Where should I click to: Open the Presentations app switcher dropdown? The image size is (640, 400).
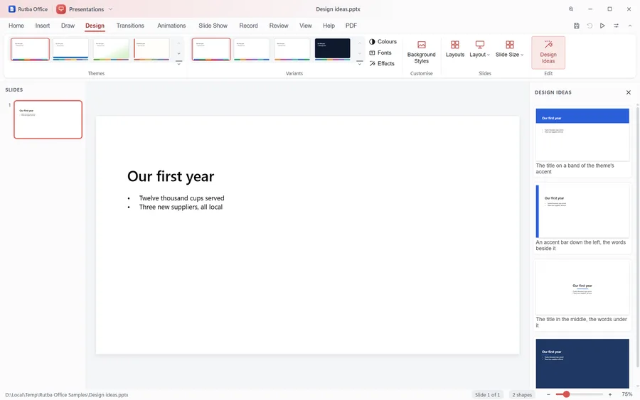tap(110, 9)
